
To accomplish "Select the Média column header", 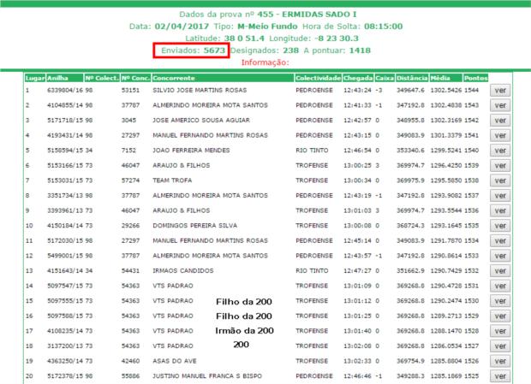I will [x=443, y=77].
